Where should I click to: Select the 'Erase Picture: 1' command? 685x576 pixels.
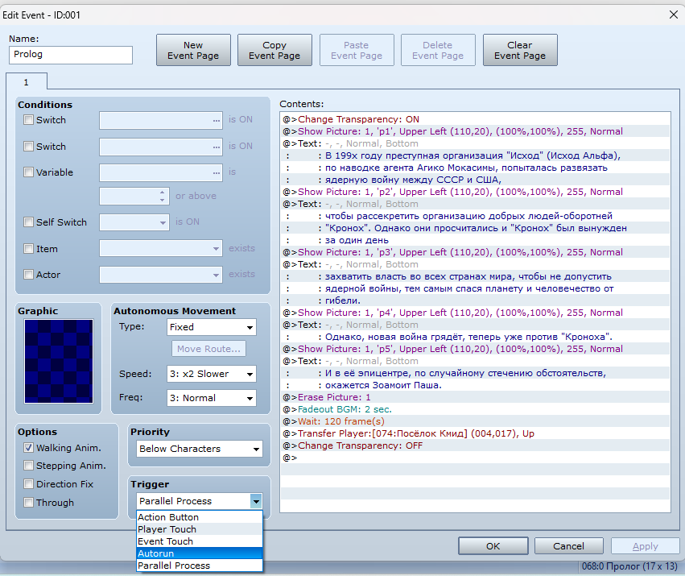[x=475, y=397]
